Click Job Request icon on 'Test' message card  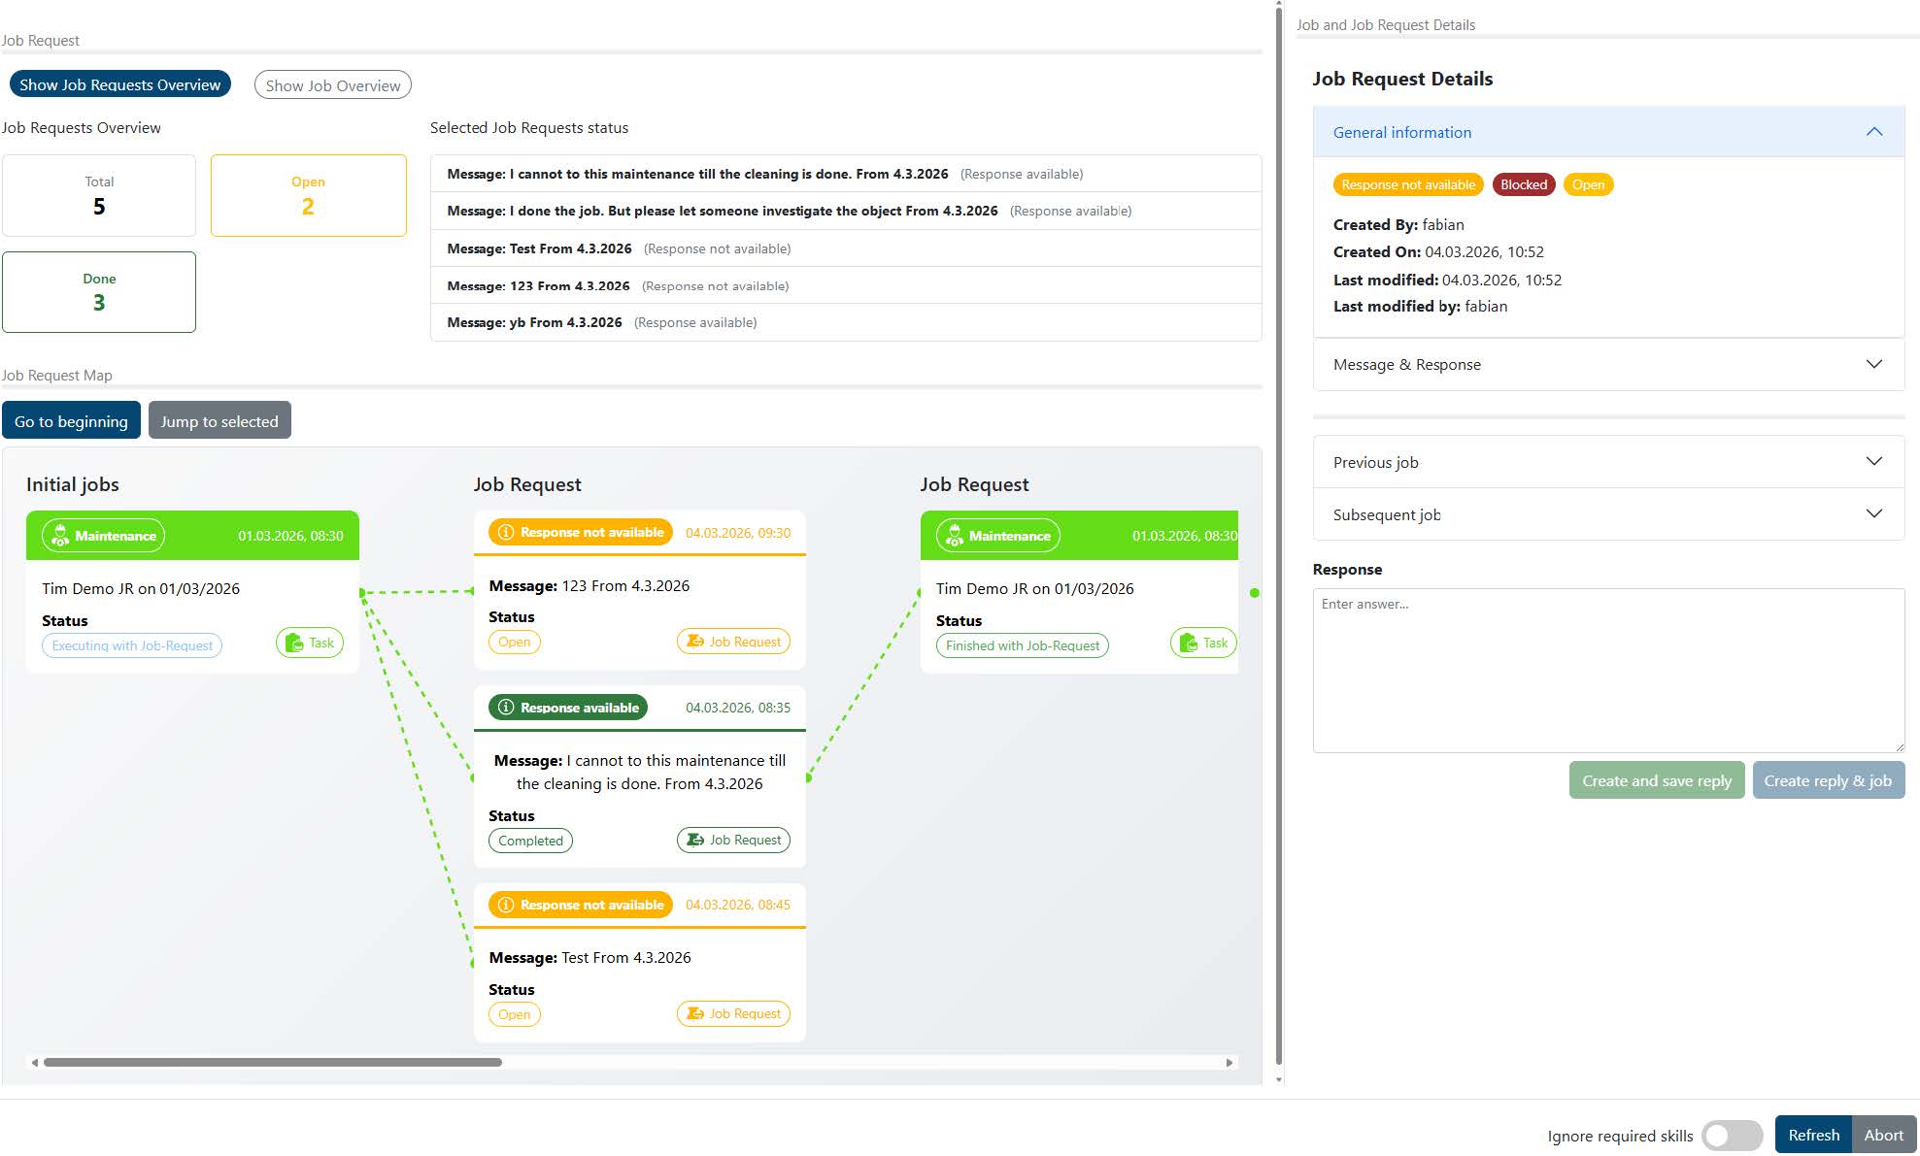[695, 1013]
